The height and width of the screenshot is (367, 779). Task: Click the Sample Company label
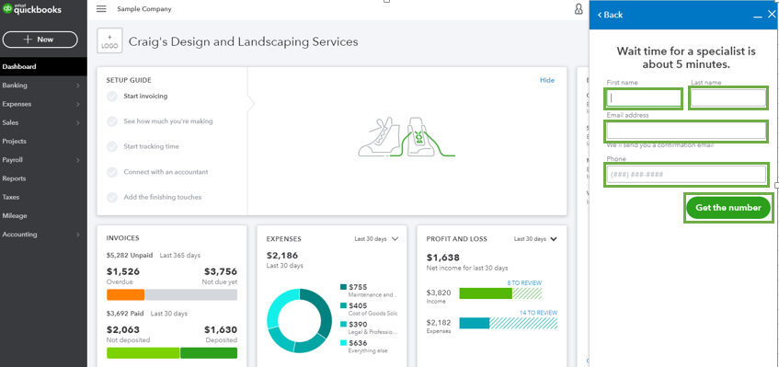144,9
